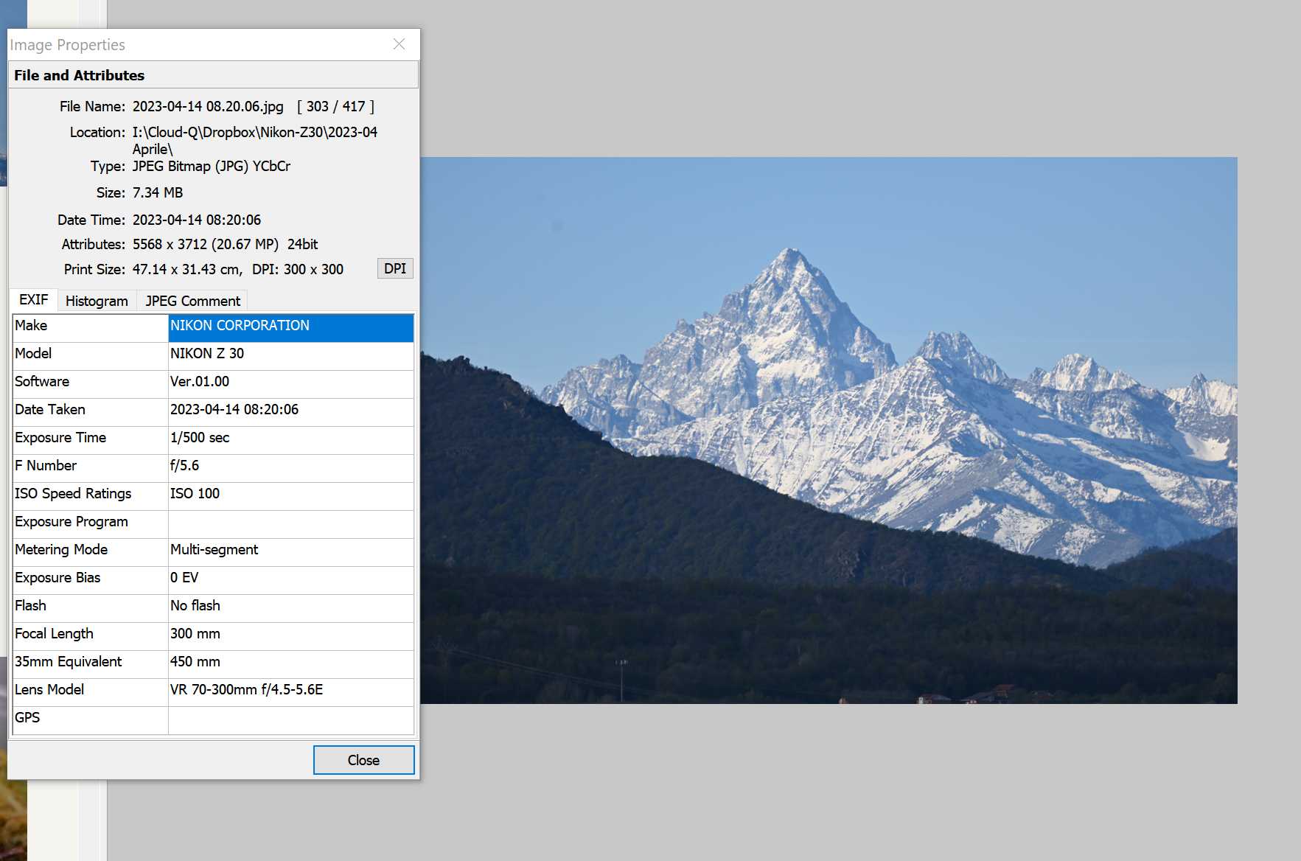1301x861 pixels.
Task: Select the f/5.6 F Number cell
Action: pyautogui.click(x=290, y=468)
